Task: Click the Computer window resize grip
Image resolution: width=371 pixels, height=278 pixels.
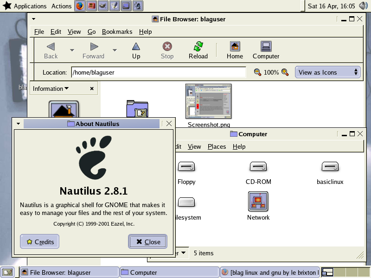Action: (x=360, y=255)
